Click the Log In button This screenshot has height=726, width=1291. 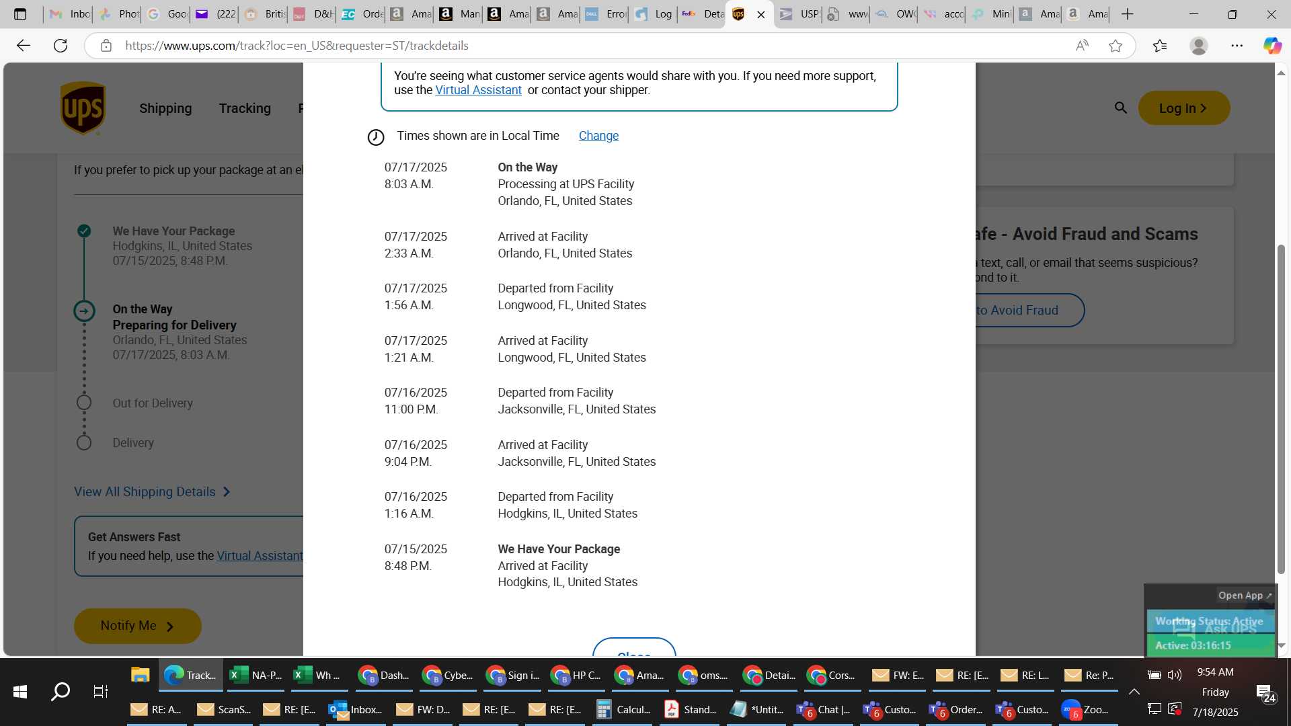[x=1183, y=108]
